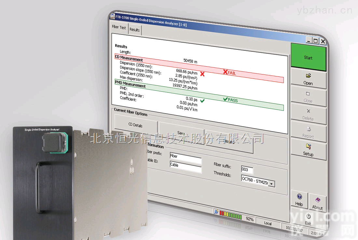Click the Close file icon button
Viewport: 358px width, 240px height.
(308, 97)
